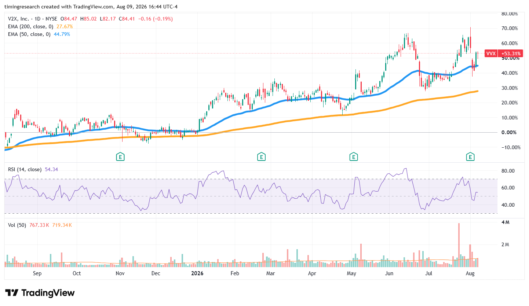Open the earnings E marker in early May
Image resolution: width=529 pixels, height=306 pixels.
pyautogui.click(x=353, y=157)
